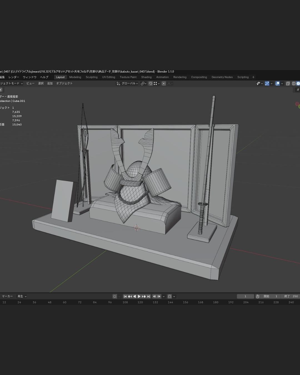Toggle snapping magnet icon

151,83
